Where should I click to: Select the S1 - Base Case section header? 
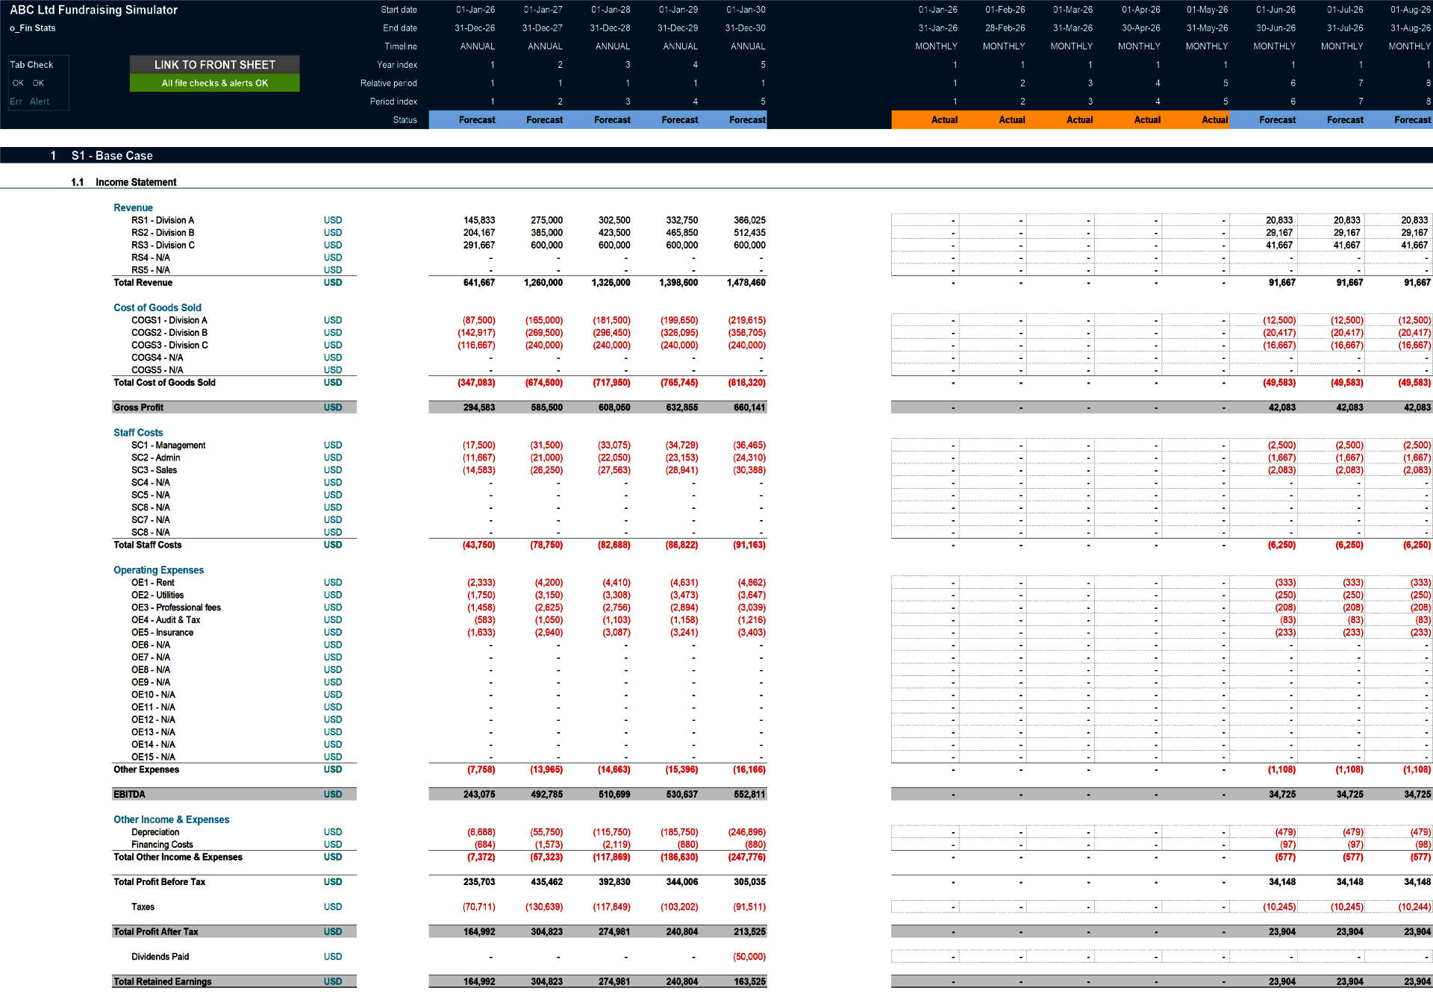pyautogui.click(x=112, y=156)
